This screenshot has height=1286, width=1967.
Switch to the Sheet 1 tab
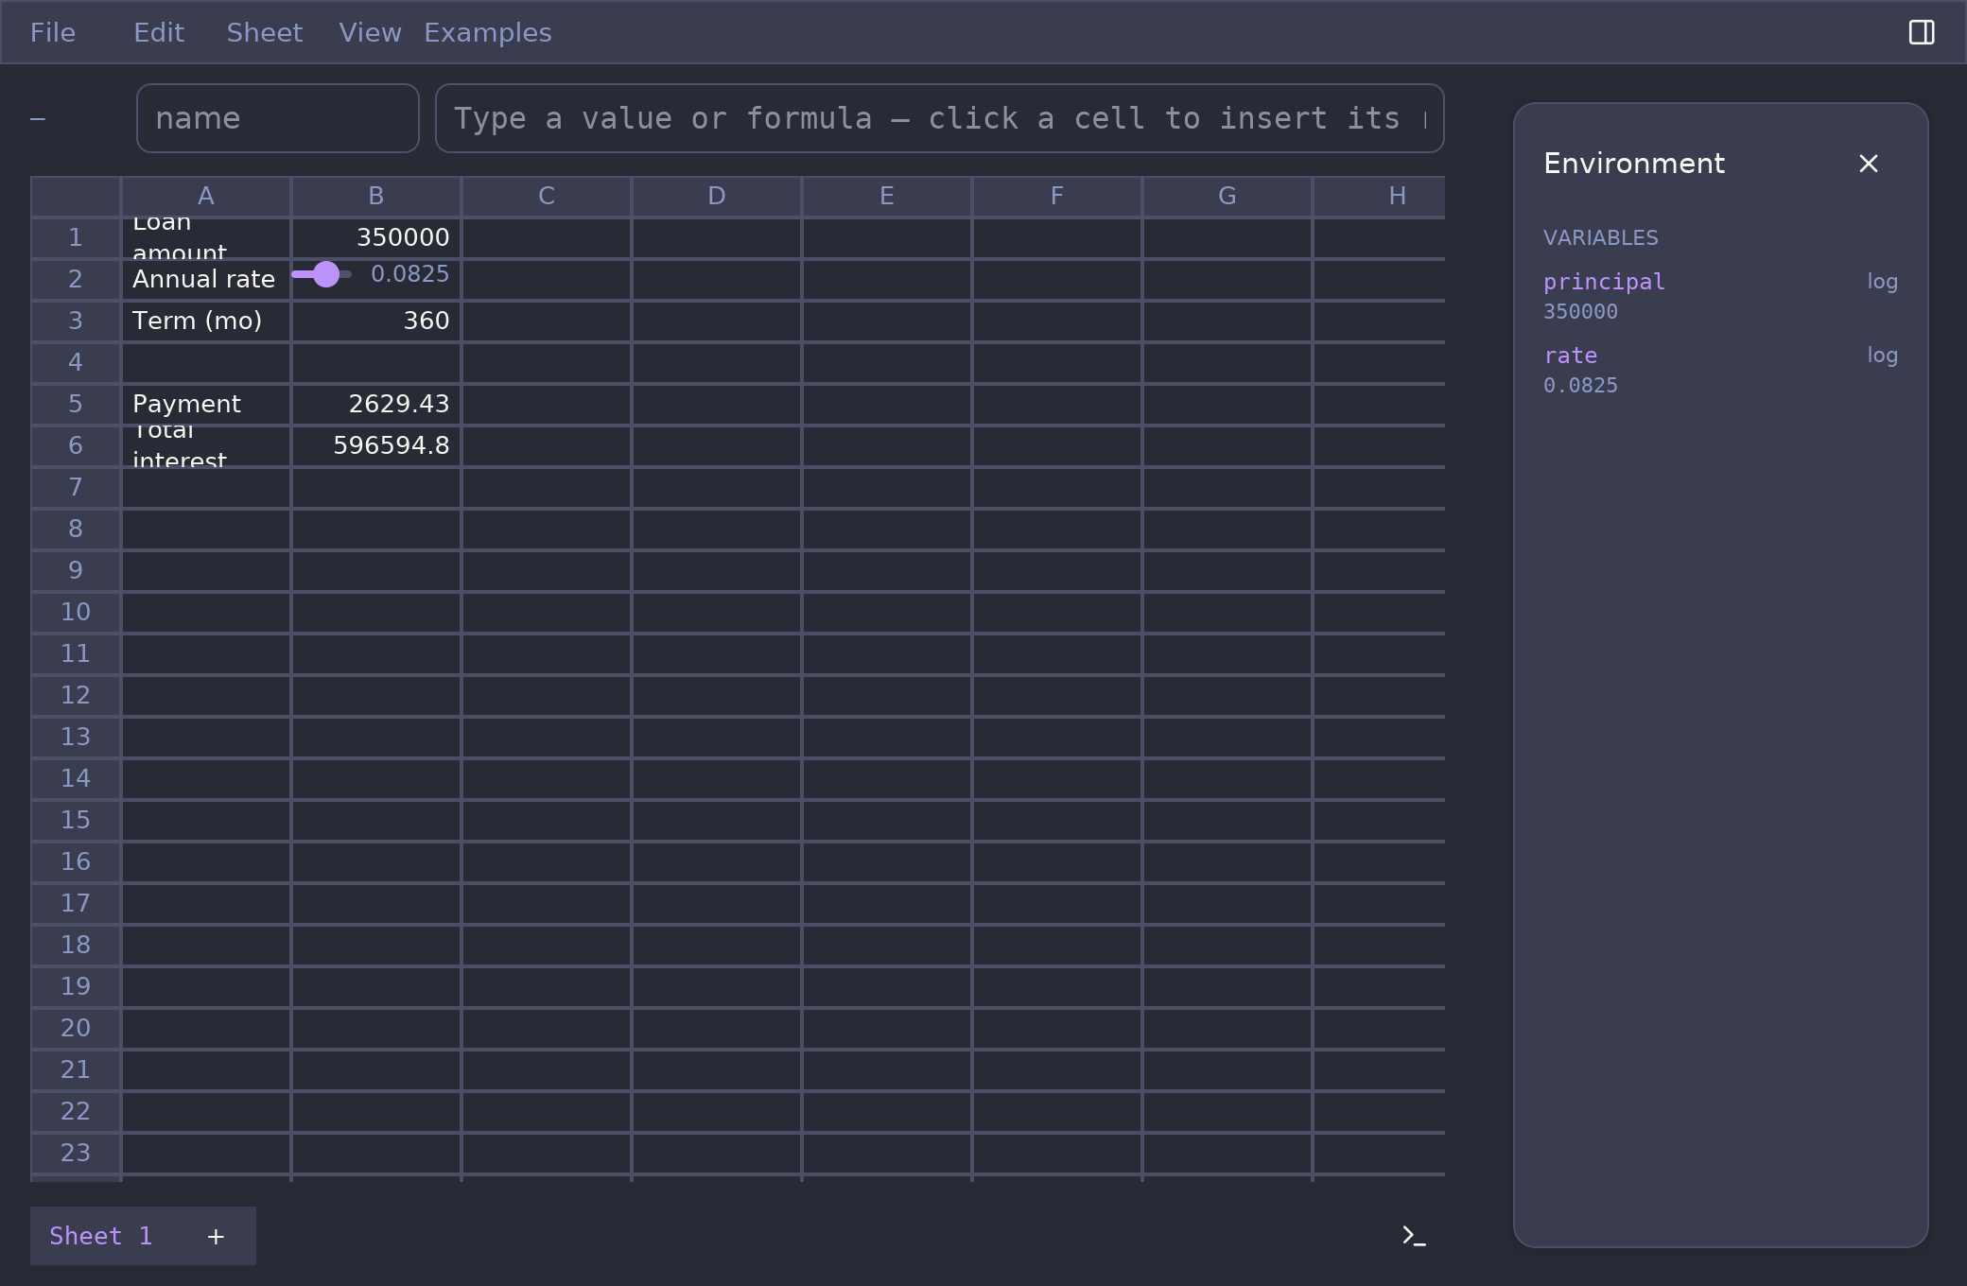tap(100, 1236)
